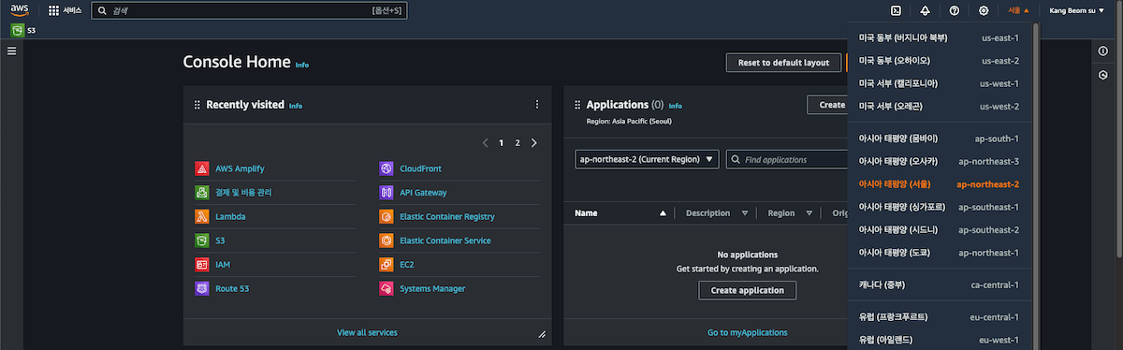
Task: Open the settings gear icon in top bar
Action: coord(984,11)
